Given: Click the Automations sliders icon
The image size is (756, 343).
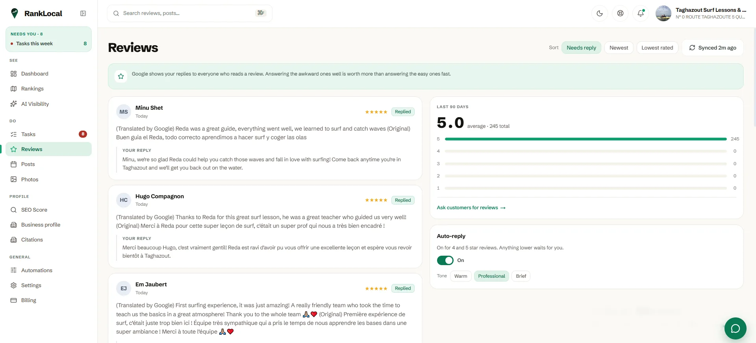Looking at the screenshot, I should pyautogui.click(x=14, y=270).
